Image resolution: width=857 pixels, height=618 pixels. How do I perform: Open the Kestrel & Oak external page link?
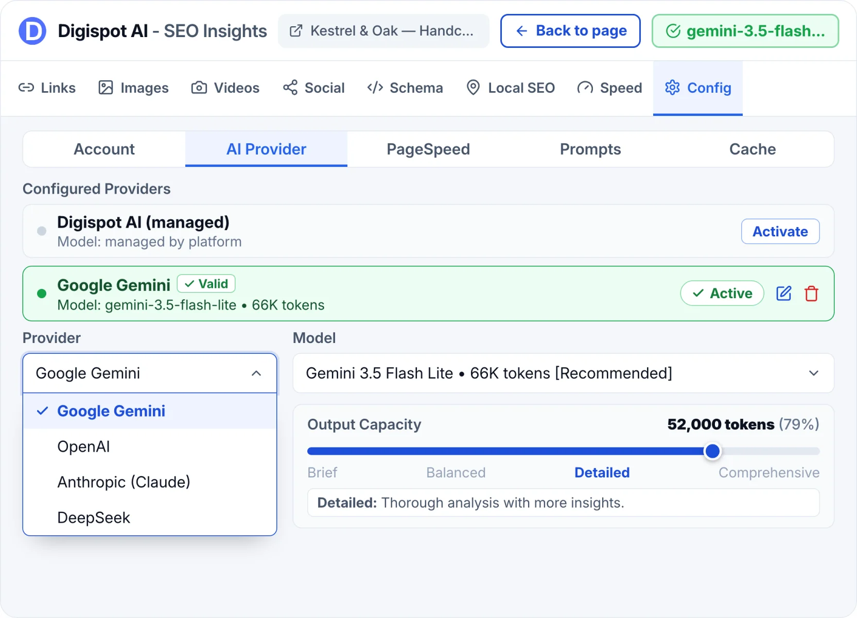coord(383,31)
